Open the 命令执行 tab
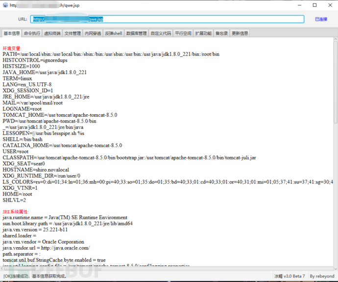The height and width of the screenshot is (282, 338). [x=32, y=33]
